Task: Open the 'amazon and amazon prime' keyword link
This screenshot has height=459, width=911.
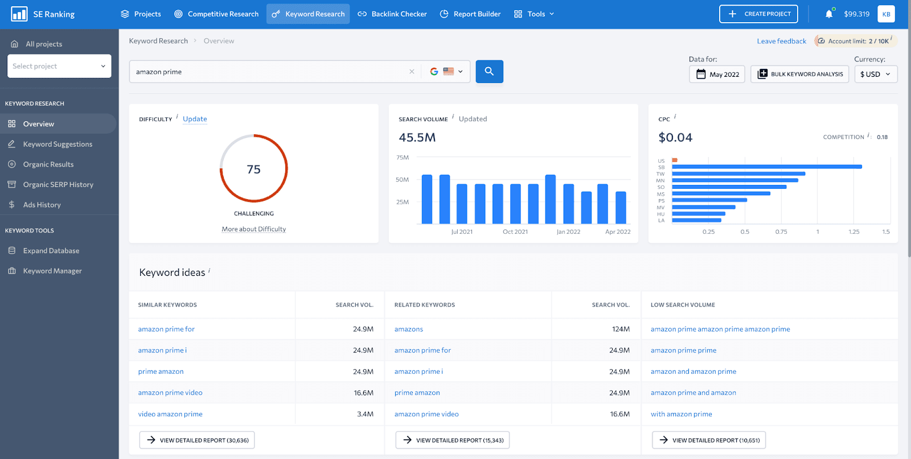Action: click(x=693, y=371)
